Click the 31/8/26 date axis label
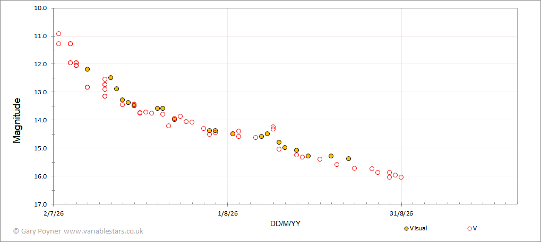Image resolution: width=541 pixels, height=242 pixels. point(401,213)
